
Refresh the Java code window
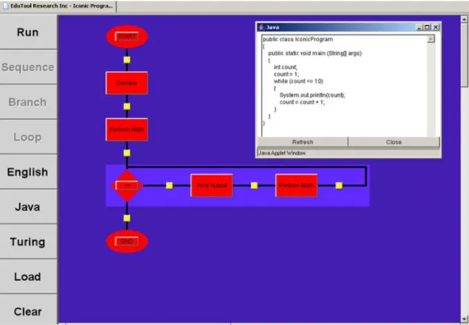(x=303, y=142)
